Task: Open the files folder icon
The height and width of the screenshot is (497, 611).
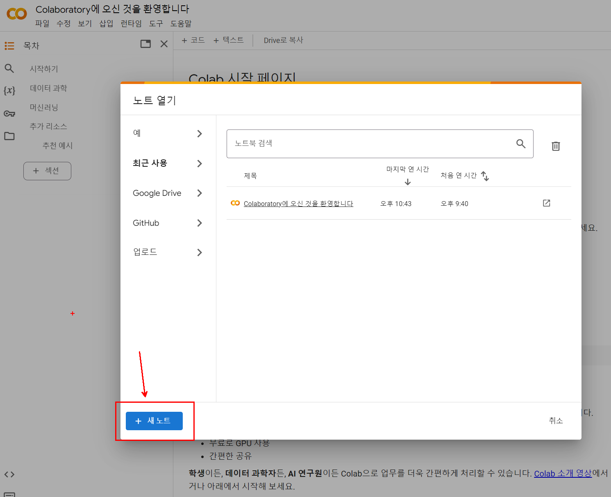Action: [x=9, y=136]
